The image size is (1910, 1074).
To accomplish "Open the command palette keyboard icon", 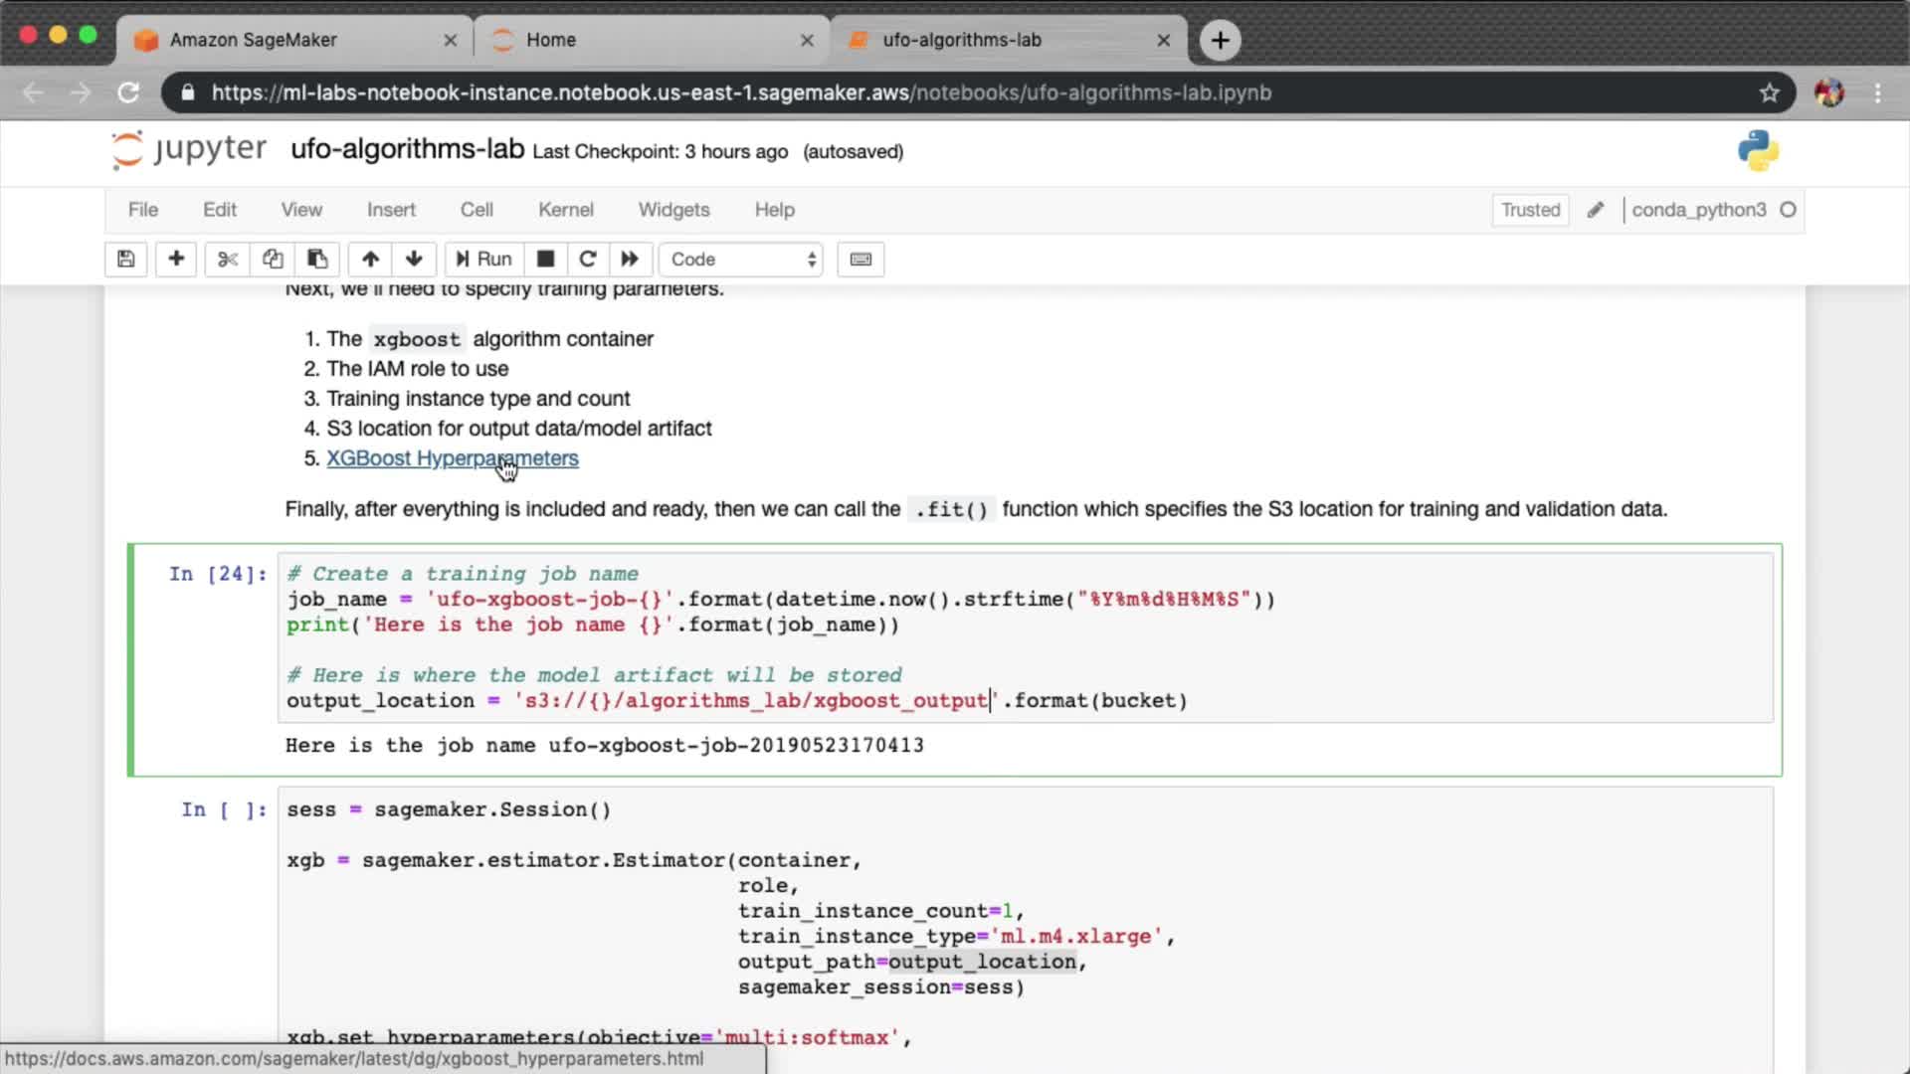I will coord(860,260).
